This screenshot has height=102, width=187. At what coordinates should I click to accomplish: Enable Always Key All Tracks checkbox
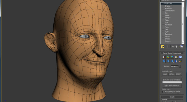pyautogui.click(x=163, y=92)
